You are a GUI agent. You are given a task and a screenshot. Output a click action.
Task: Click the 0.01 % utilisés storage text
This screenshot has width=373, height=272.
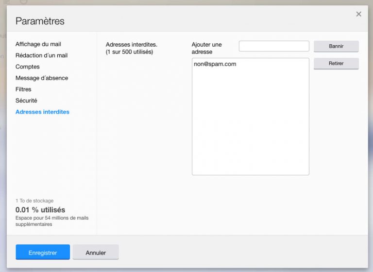(40, 210)
